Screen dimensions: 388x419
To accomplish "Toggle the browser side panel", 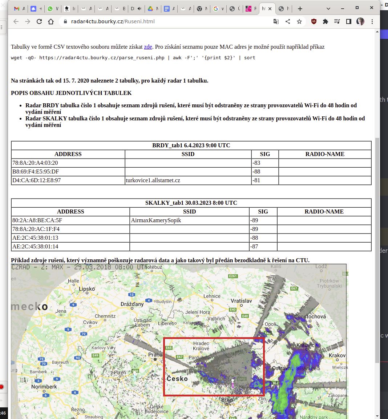I will pos(349,21).
